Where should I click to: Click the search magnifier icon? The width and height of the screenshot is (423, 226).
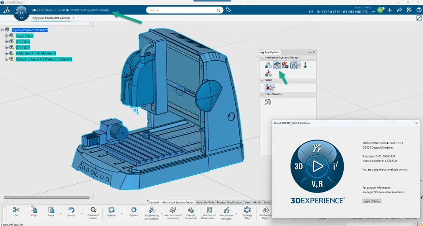point(218,10)
